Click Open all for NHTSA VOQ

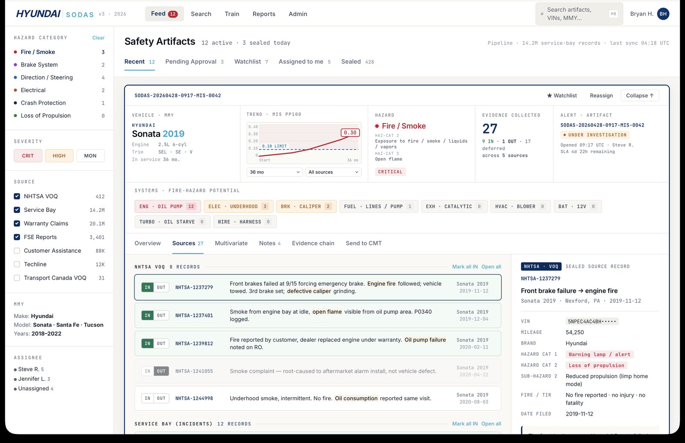[491, 267]
